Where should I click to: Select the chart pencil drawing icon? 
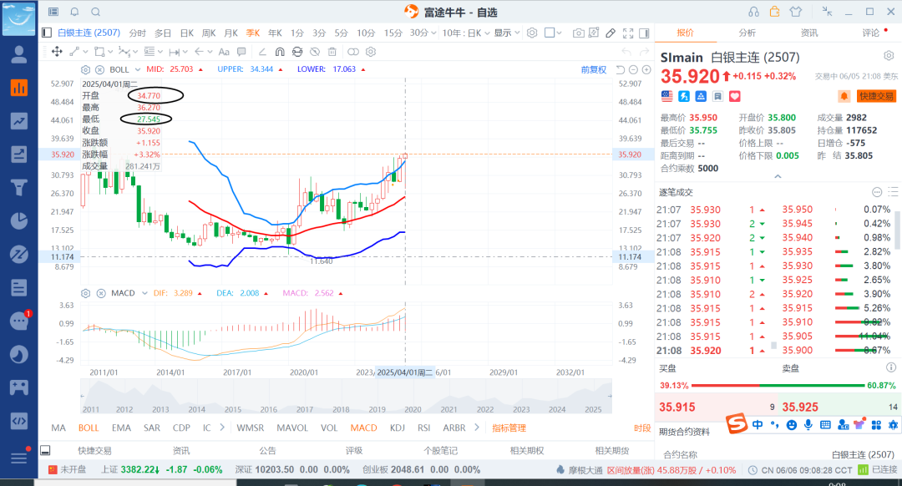click(x=611, y=33)
